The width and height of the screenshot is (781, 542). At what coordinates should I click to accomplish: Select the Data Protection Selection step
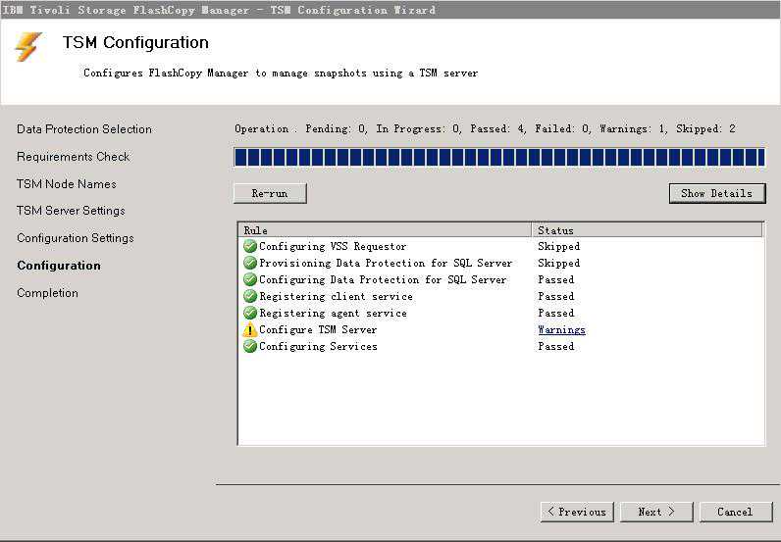click(84, 129)
